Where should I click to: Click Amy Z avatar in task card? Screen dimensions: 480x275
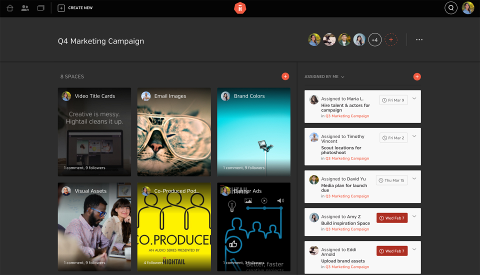[x=314, y=217]
